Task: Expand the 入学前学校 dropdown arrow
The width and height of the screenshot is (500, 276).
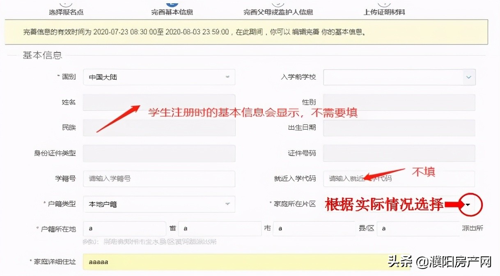Action: click(469, 77)
